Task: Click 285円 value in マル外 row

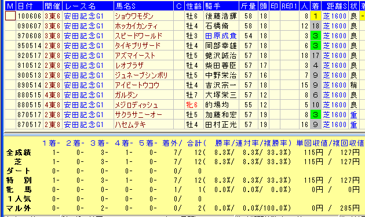Action: point(350,208)
